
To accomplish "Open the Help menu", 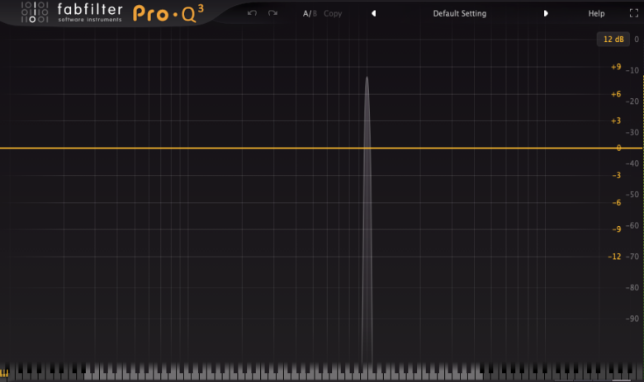I will (596, 13).
